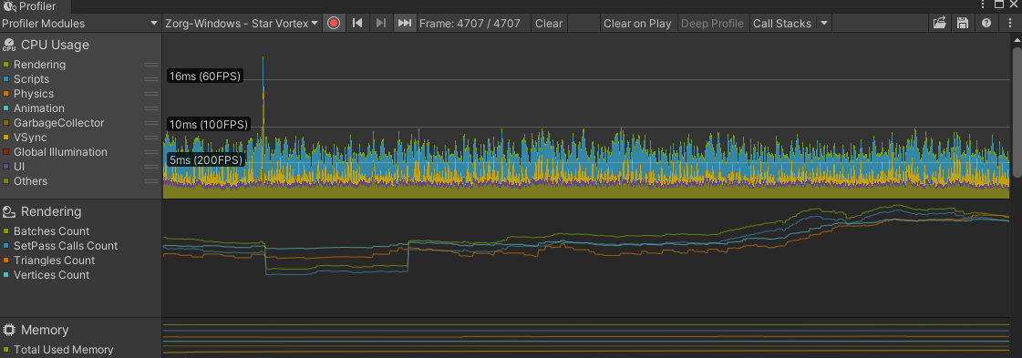Screen dimensions: 1022x358
Task: Toggle the Rendering category color box
Action: click(5, 65)
